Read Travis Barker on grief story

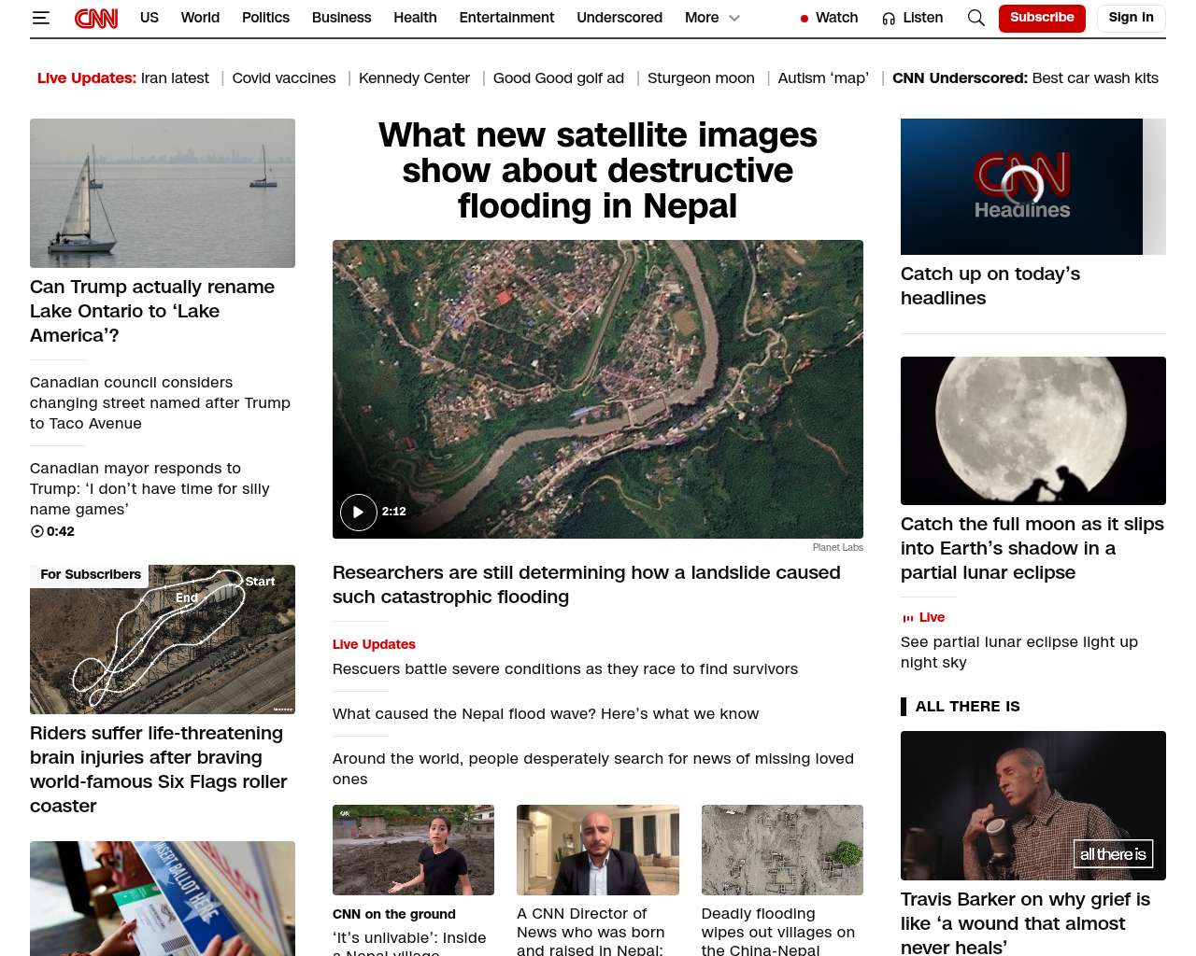point(1025,923)
